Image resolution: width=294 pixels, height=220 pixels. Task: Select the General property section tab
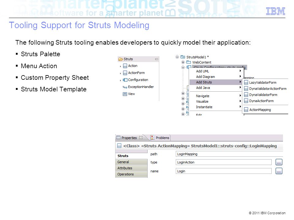pos(131,162)
